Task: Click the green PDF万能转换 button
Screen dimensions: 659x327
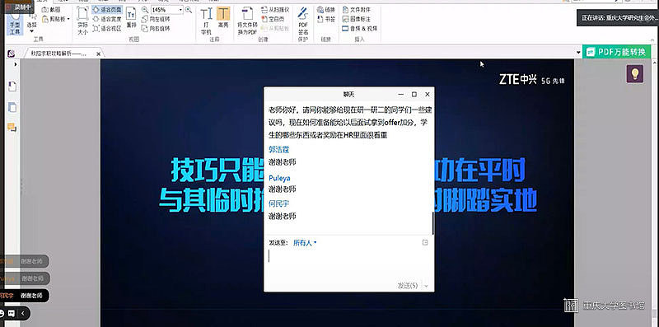Action: tap(616, 52)
